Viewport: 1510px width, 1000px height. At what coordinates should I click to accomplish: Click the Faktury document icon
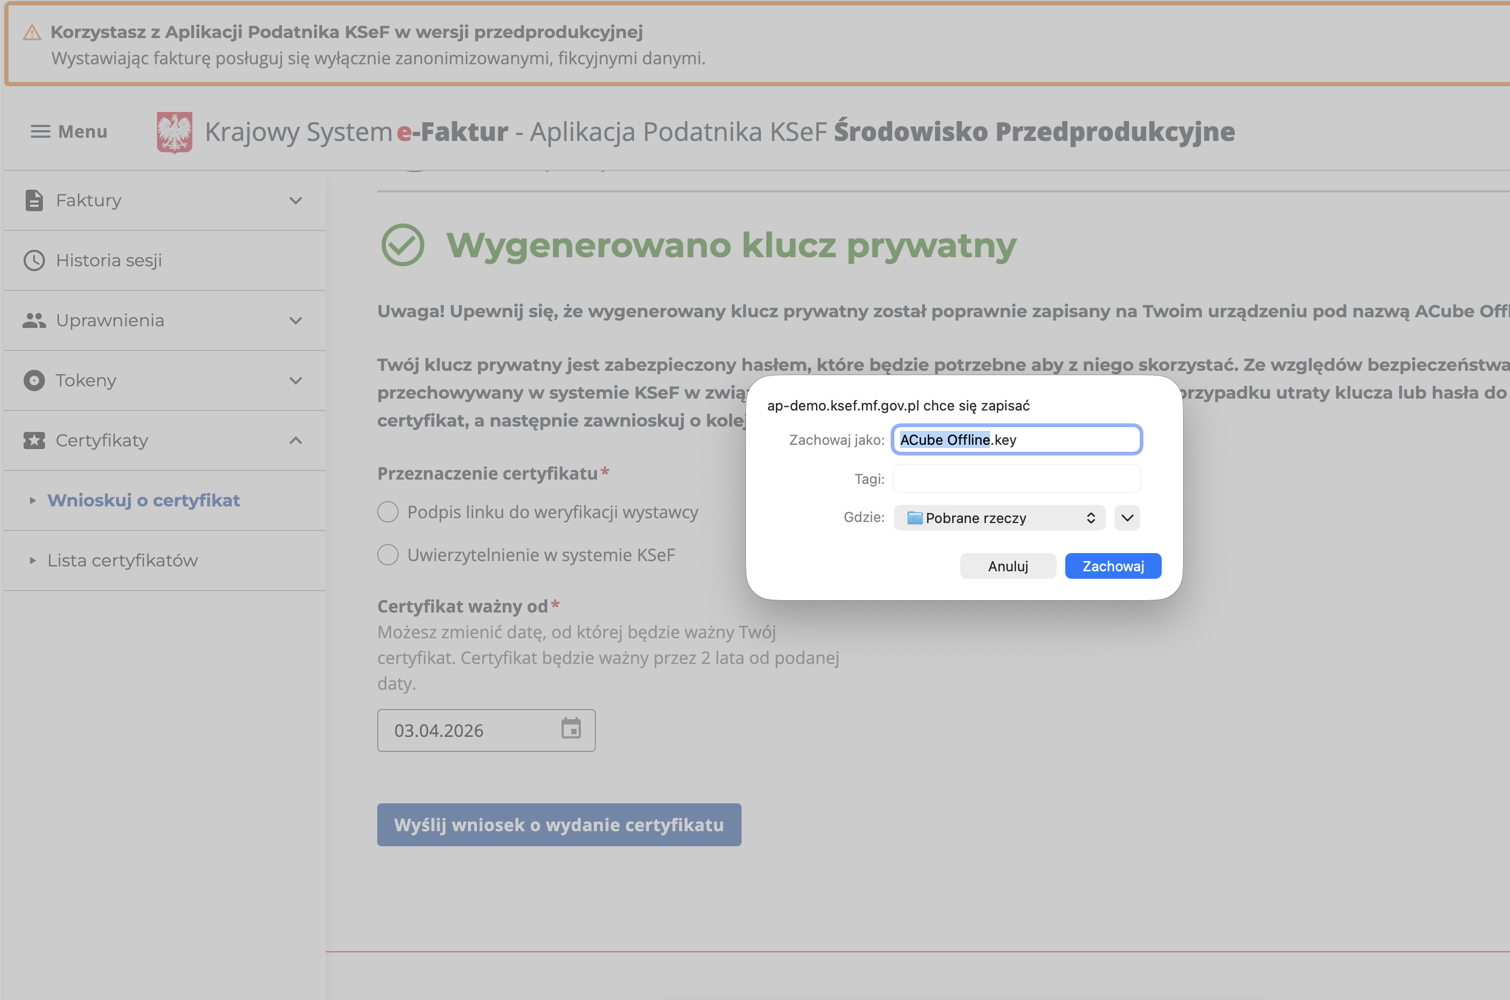(x=34, y=200)
